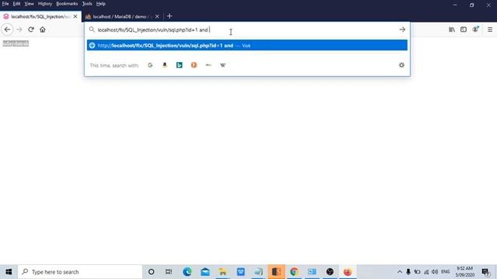This screenshot has height=279, width=497.
Task: Open OBS Studio taskbar icon
Action: point(329,272)
